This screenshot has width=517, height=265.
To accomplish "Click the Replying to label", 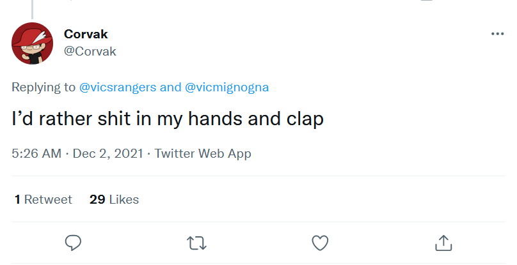I will [x=44, y=87].
